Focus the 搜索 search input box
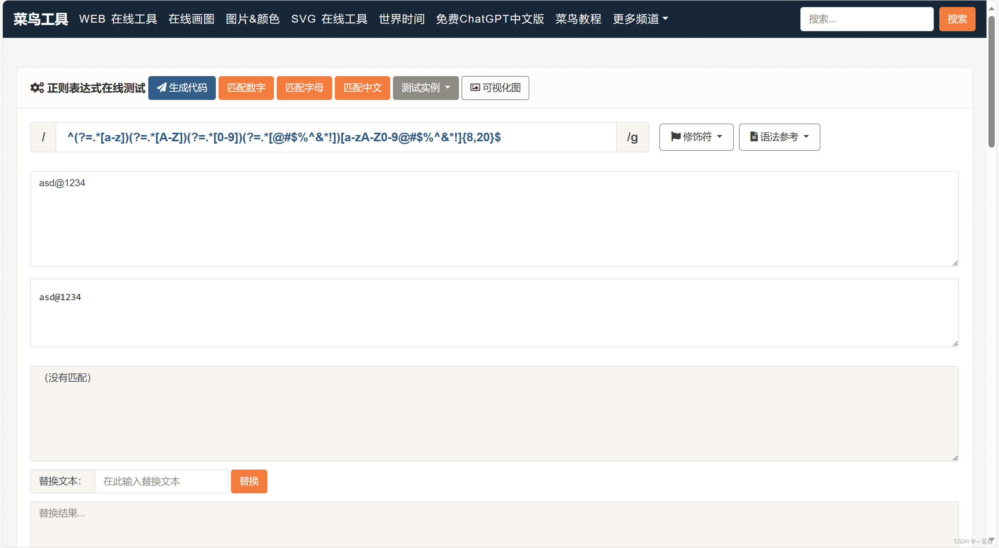Image resolution: width=999 pixels, height=548 pixels. (867, 19)
